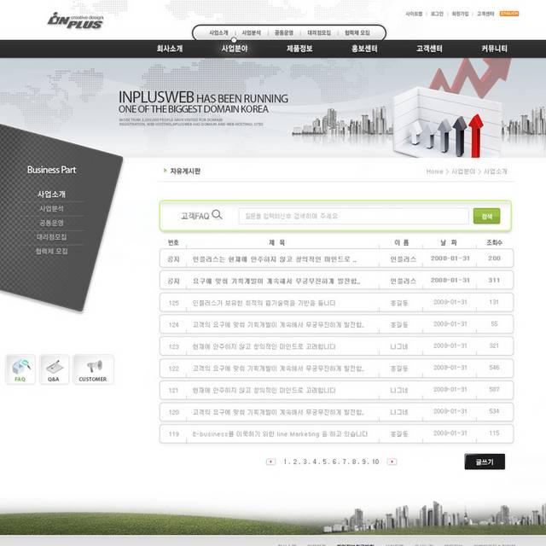Go to page 5 in pagination
The width and height of the screenshot is (546, 546).
point(324,462)
